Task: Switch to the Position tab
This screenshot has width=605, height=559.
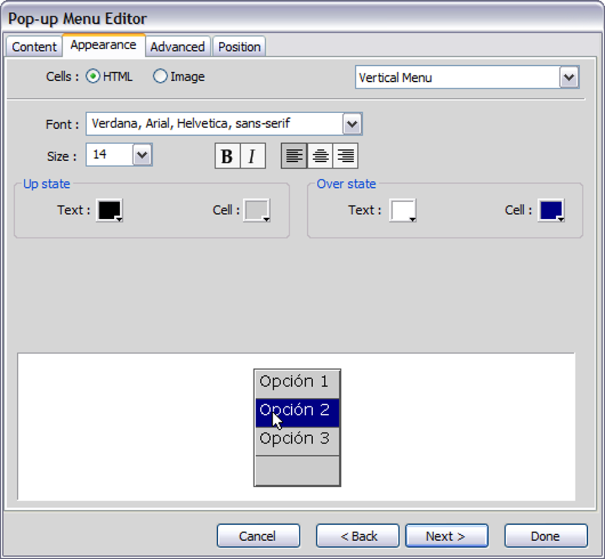Action: (239, 47)
